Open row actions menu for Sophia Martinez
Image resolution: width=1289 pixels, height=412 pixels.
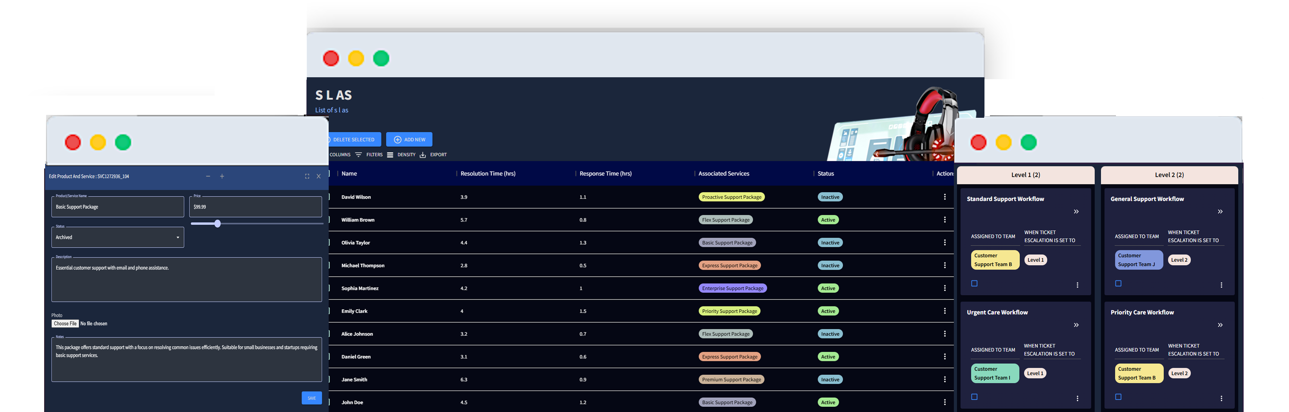[x=944, y=288]
